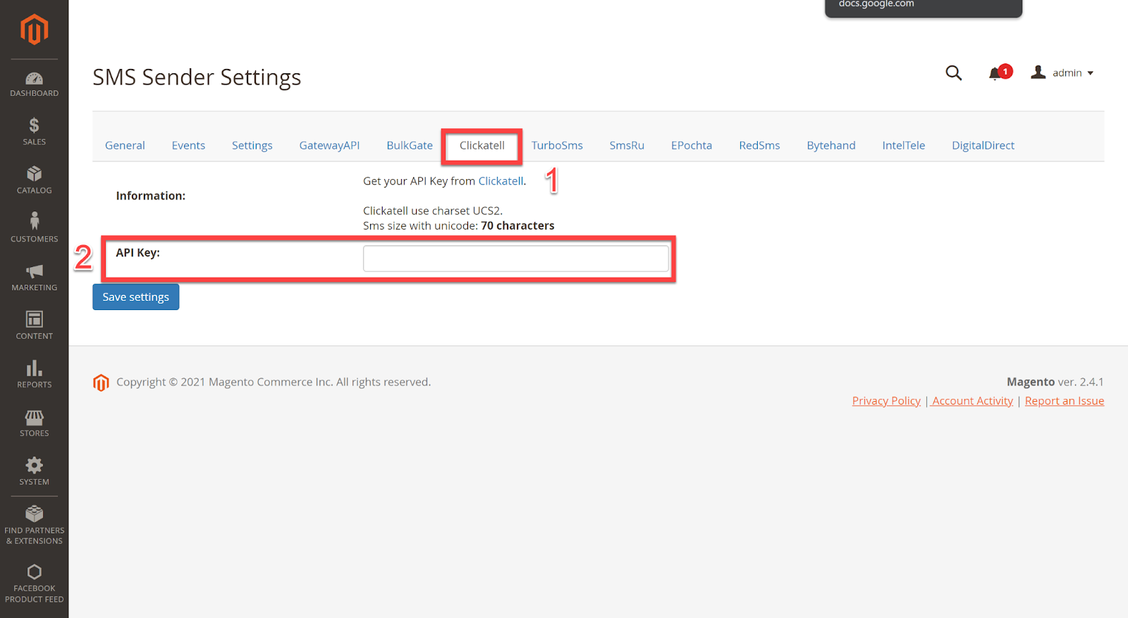Open the Marketing menu
The width and height of the screenshot is (1128, 618).
(x=34, y=278)
